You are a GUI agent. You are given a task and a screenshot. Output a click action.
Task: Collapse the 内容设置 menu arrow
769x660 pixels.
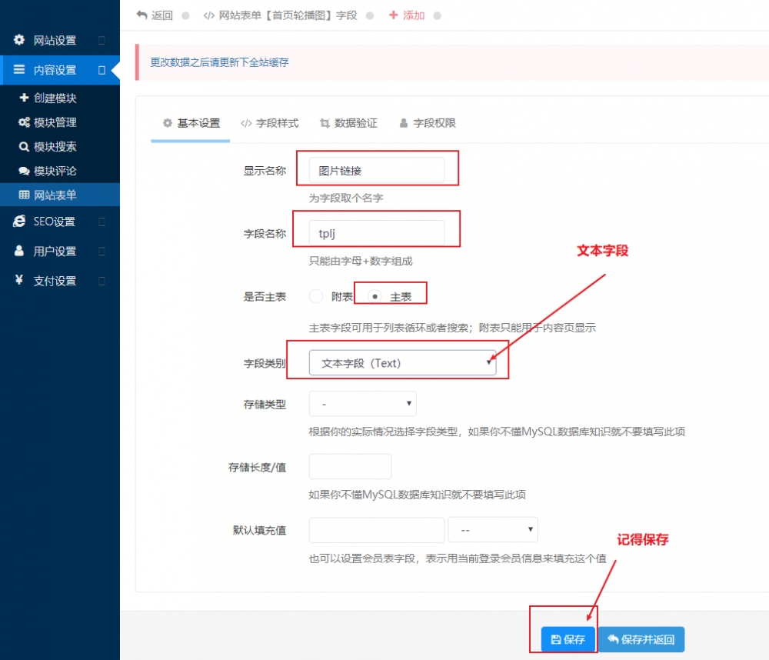click(102, 70)
